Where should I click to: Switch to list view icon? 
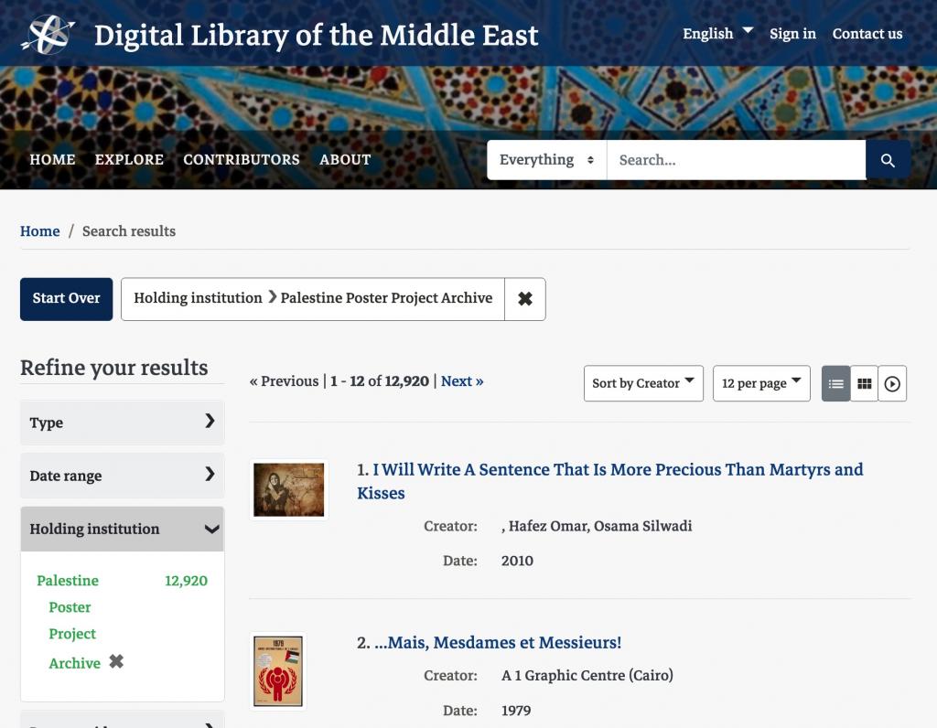point(835,383)
